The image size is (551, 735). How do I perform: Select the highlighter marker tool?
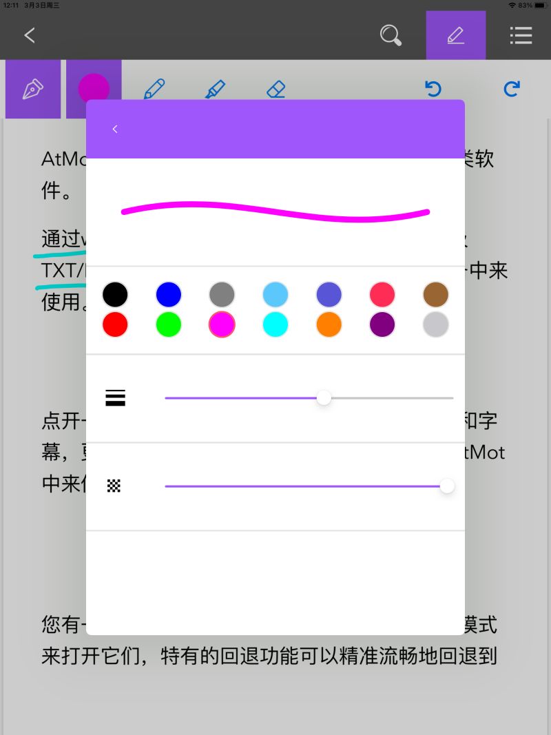215,89
